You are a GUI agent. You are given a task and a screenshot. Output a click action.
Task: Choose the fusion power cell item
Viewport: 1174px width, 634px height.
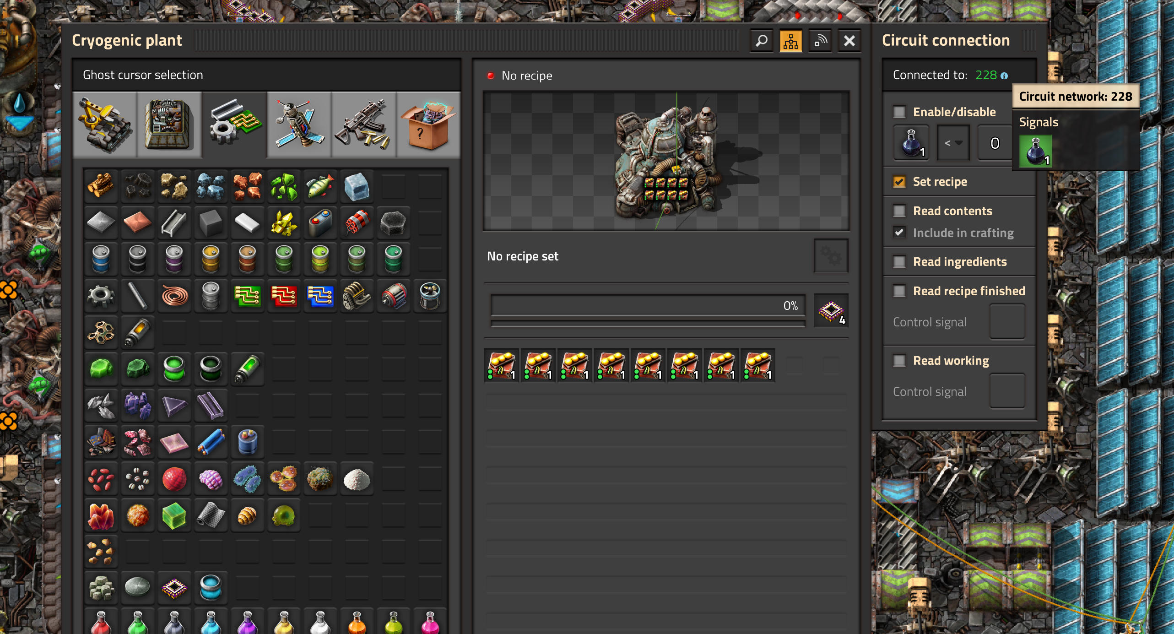(x=211, y=589)
